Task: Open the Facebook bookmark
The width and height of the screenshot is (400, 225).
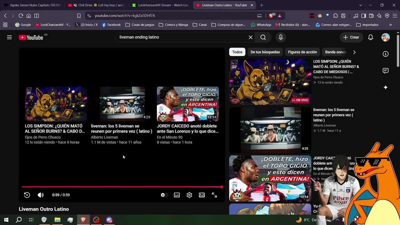Action: point(111,25)
